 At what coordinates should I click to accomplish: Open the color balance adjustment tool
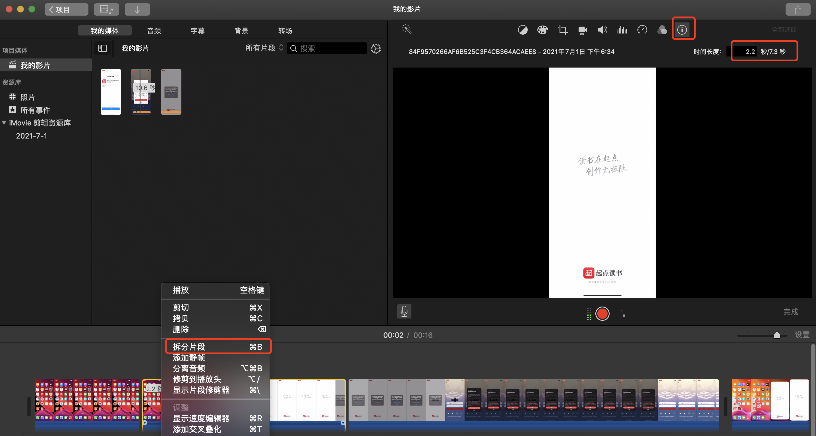coord(523,30)
